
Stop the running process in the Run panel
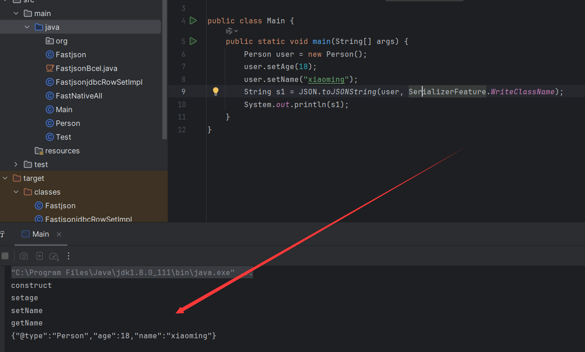coord(5,256)
